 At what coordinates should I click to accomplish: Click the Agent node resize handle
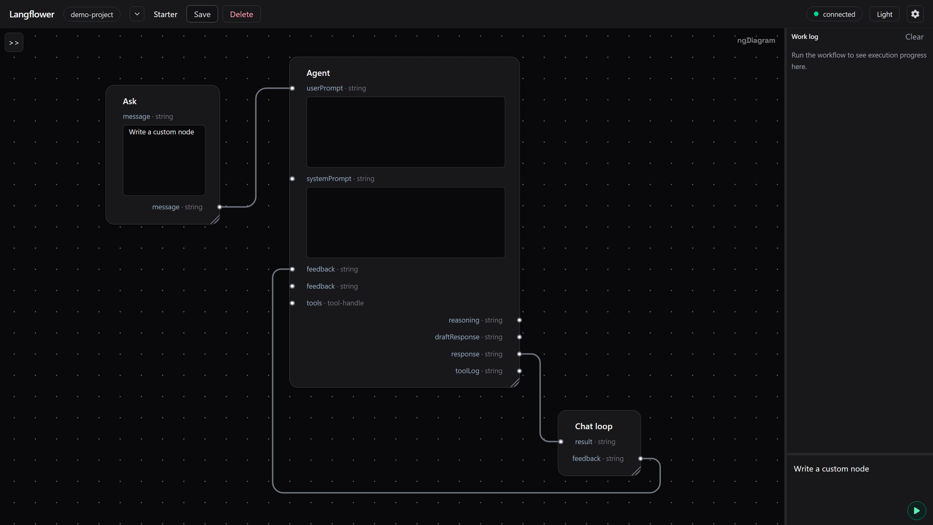tap(515, 383)
